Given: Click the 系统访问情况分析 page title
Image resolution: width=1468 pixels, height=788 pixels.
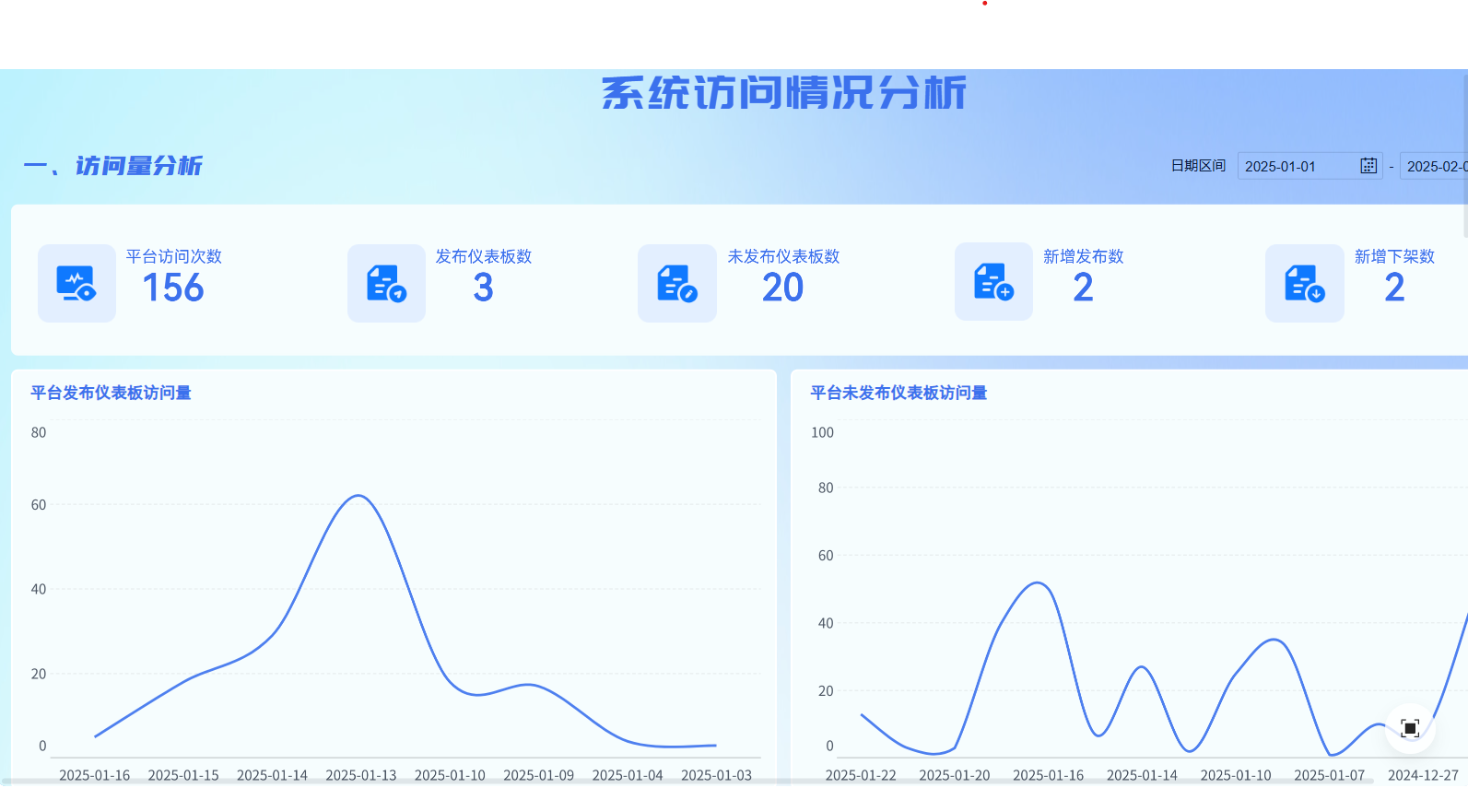Looking at the screenshot, I should tap(784, 93).
